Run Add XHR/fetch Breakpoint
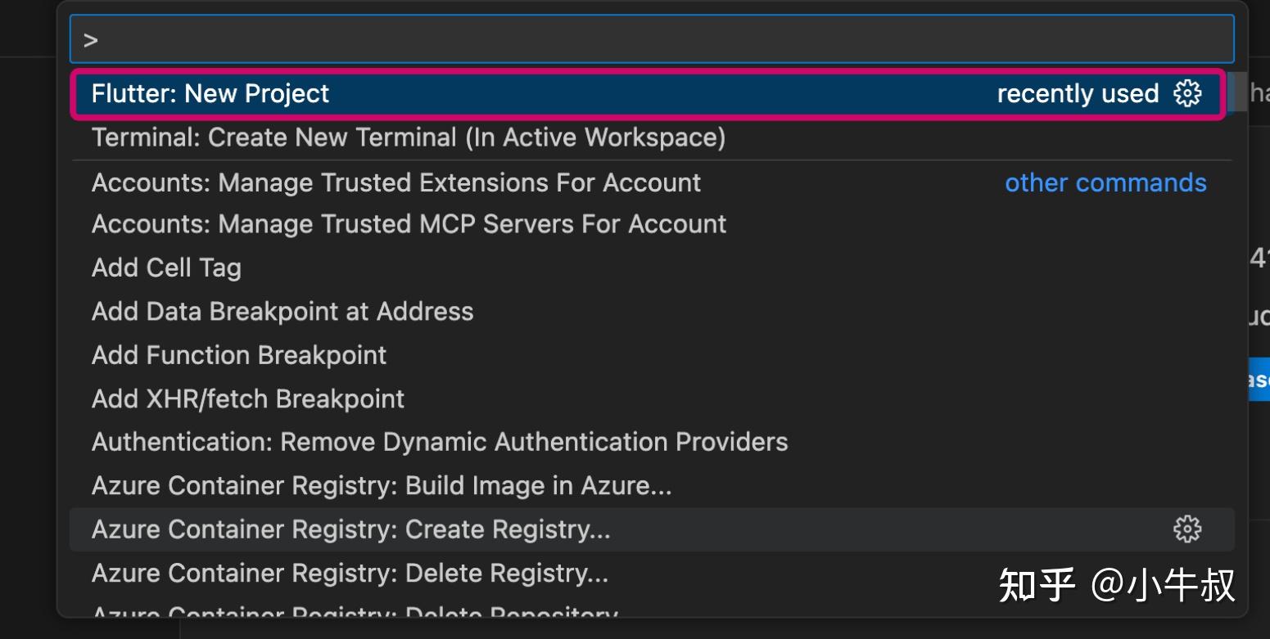This screenshot has height=639, width=1270. pyautogui.click(x=246, y=398)
